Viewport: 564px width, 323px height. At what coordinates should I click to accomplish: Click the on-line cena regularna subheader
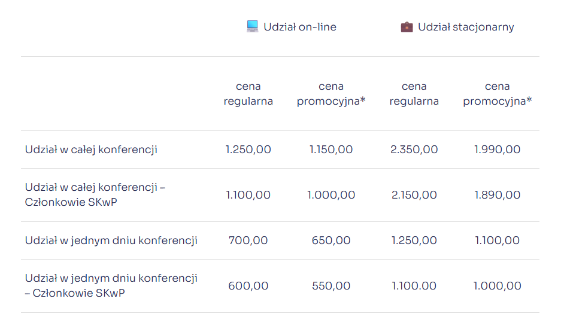[x=248, y=94]
